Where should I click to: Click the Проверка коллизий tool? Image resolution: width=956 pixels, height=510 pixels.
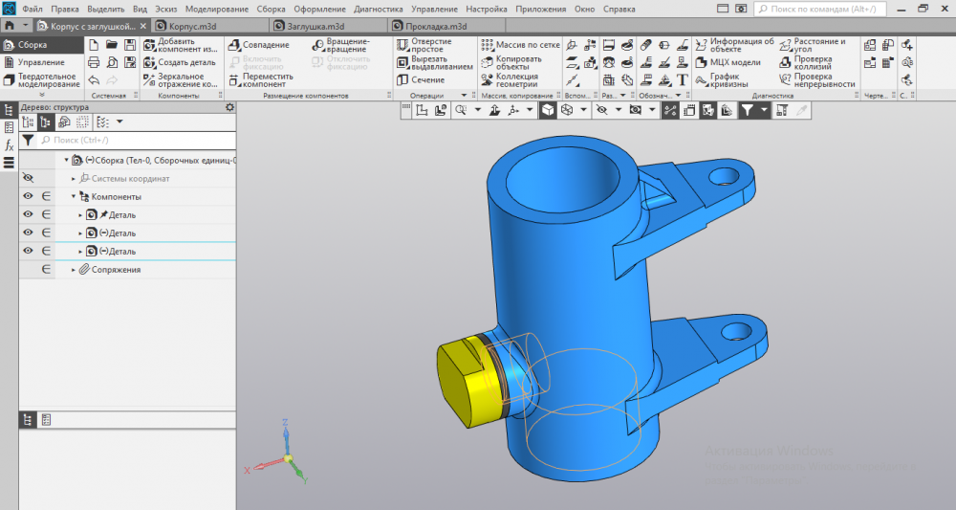point(811,62)
